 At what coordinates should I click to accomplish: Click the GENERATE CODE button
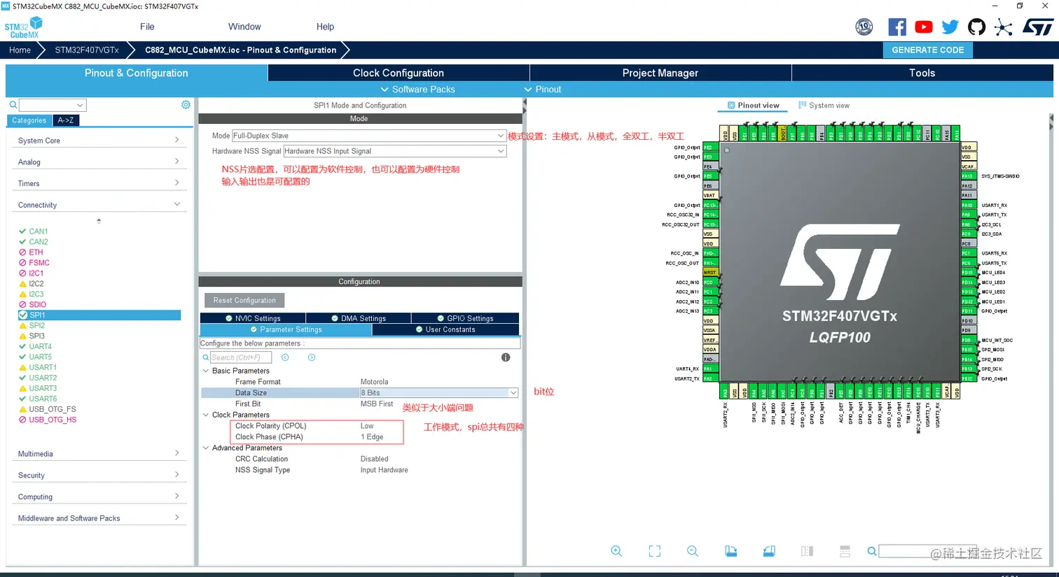point(927,50)
